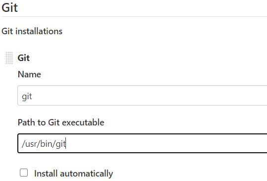Focus the Name input field
The width and height of the screenshot is (267, 181).
point(142,96)
